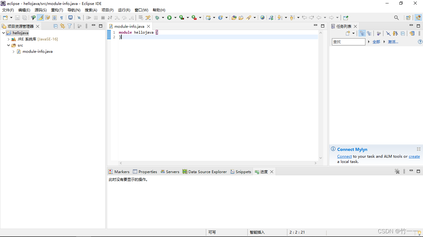The width and height of the screenshot is (423, 237).
Task: Open dropdown arrow next to Run button
Action: [175, 18]
